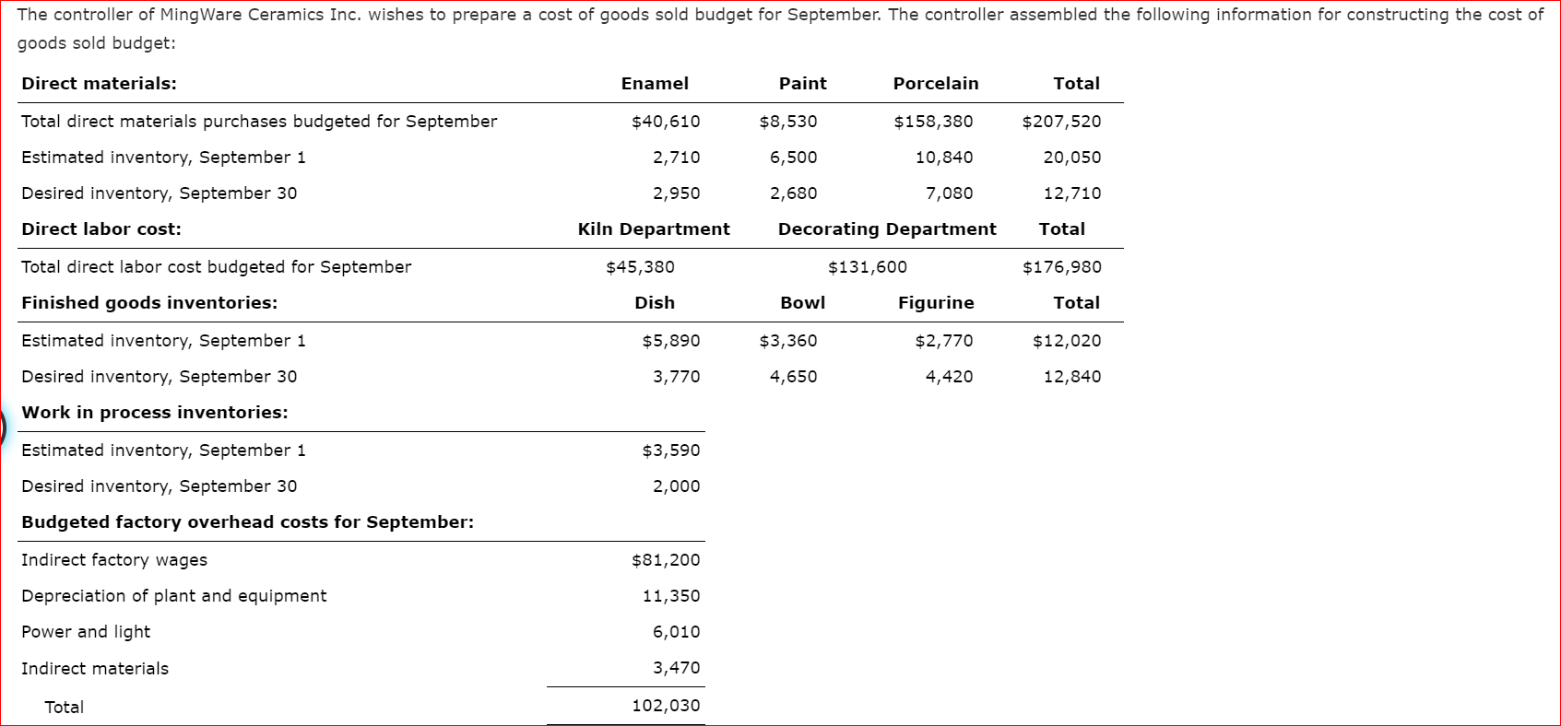Screen dimensions: 1561x726
Task: Click 'Indirect factory wages' label
Action: pyautogui.click(x=114, y=560)
